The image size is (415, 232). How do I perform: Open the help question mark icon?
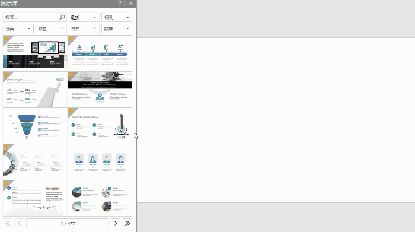(120, 3)
